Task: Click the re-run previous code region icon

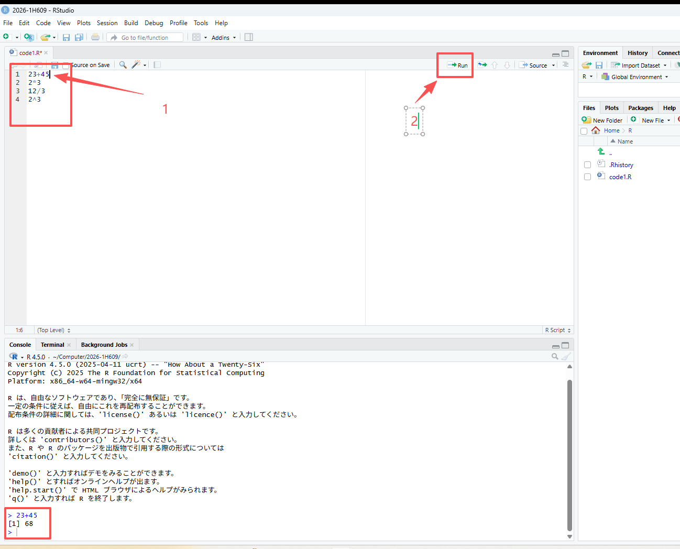Action: (482, 65)
